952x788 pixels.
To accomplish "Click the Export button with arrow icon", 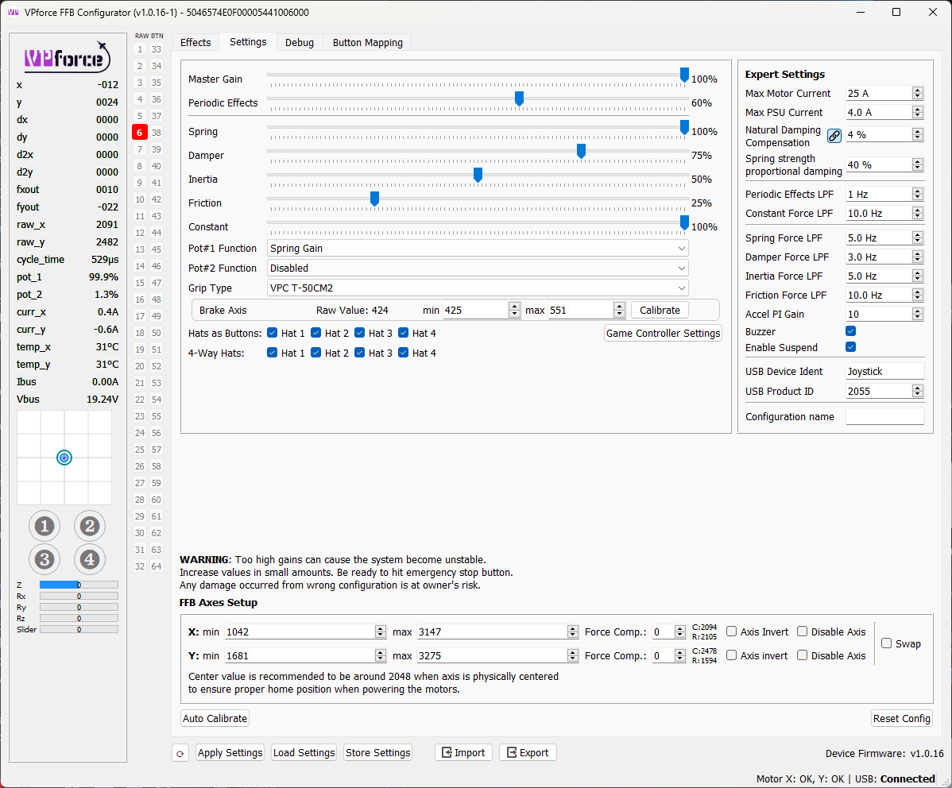I will point(528,752).
